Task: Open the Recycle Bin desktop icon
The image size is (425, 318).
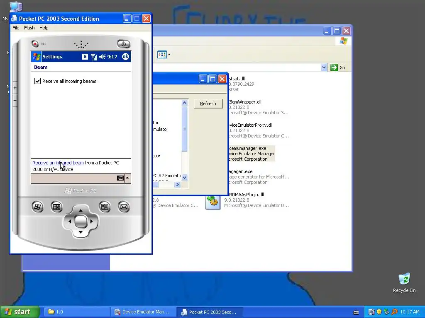Action: [404, 282]
